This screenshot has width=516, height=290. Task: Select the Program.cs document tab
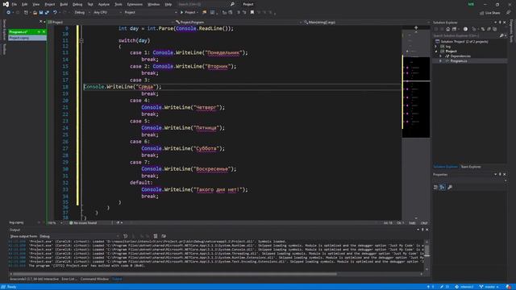click(23, 32)
